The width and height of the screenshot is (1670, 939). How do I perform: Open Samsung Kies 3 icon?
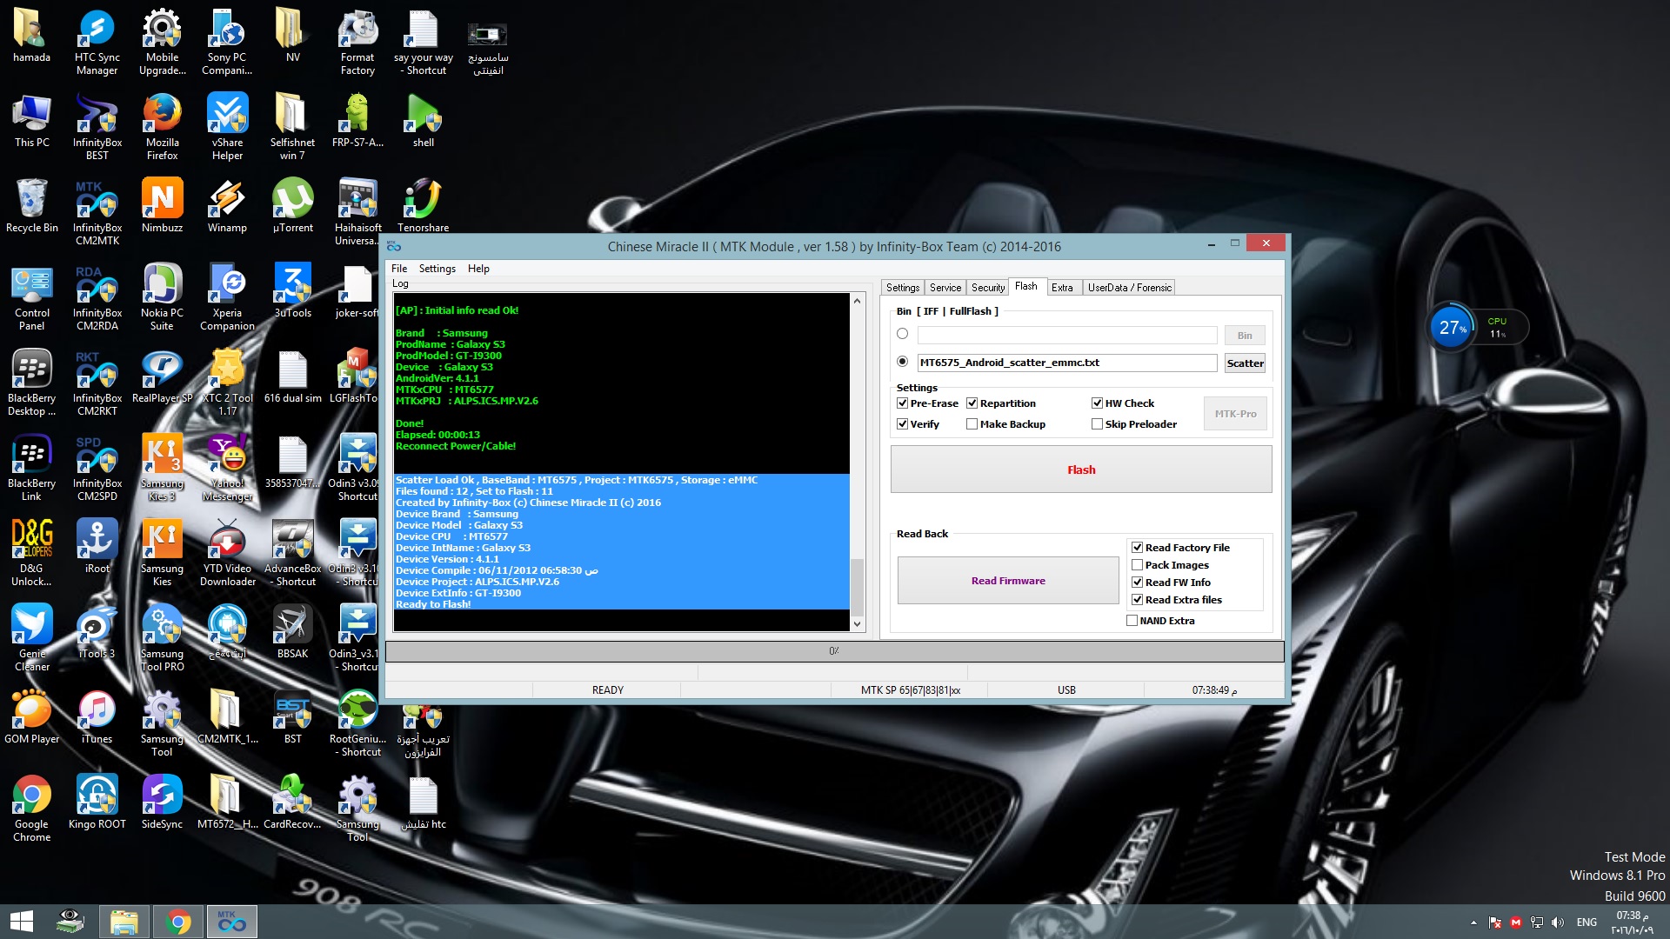(162, 468)
